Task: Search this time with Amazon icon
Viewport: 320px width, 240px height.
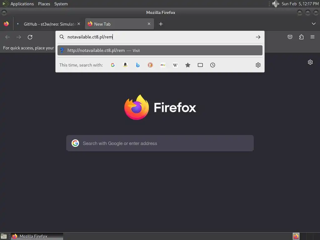Action: point(125,65)
